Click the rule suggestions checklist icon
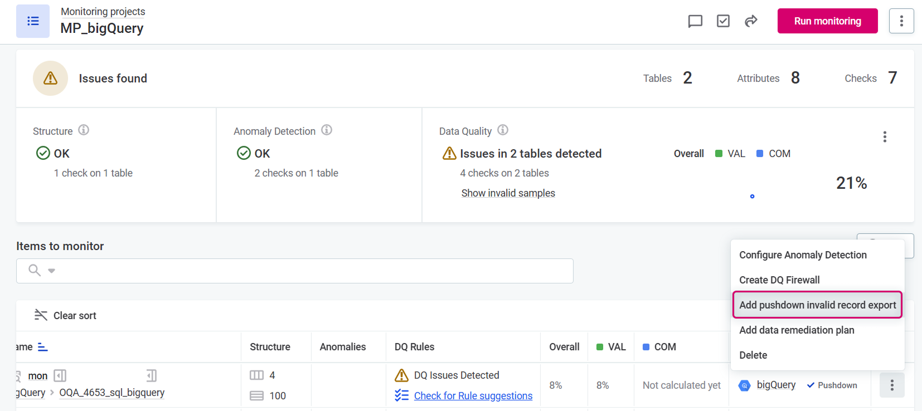Viewport: 922px width, 411px height. point(401,395)
